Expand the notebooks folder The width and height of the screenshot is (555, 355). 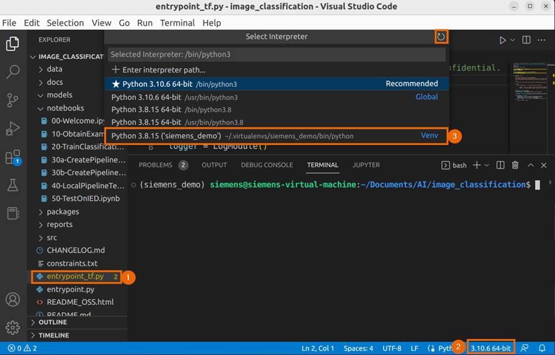(x=65, y=108)
